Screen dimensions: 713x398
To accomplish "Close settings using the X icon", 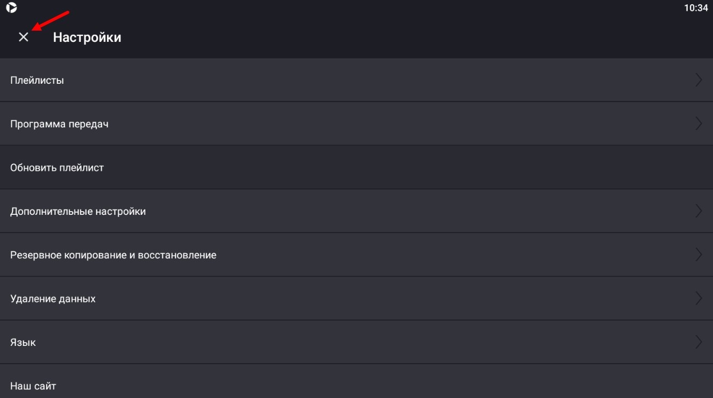I will 23,38.
